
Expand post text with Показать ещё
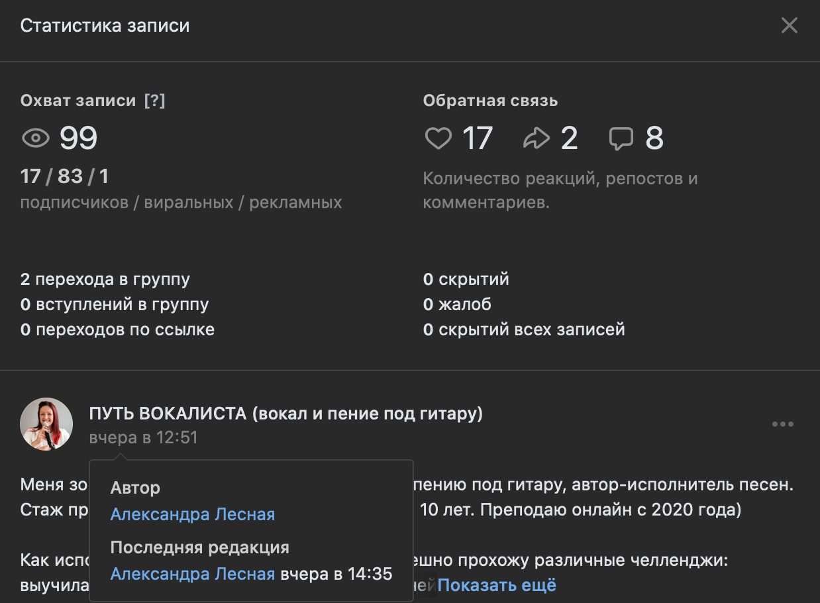pyautogui.click(x=496, y=585)
